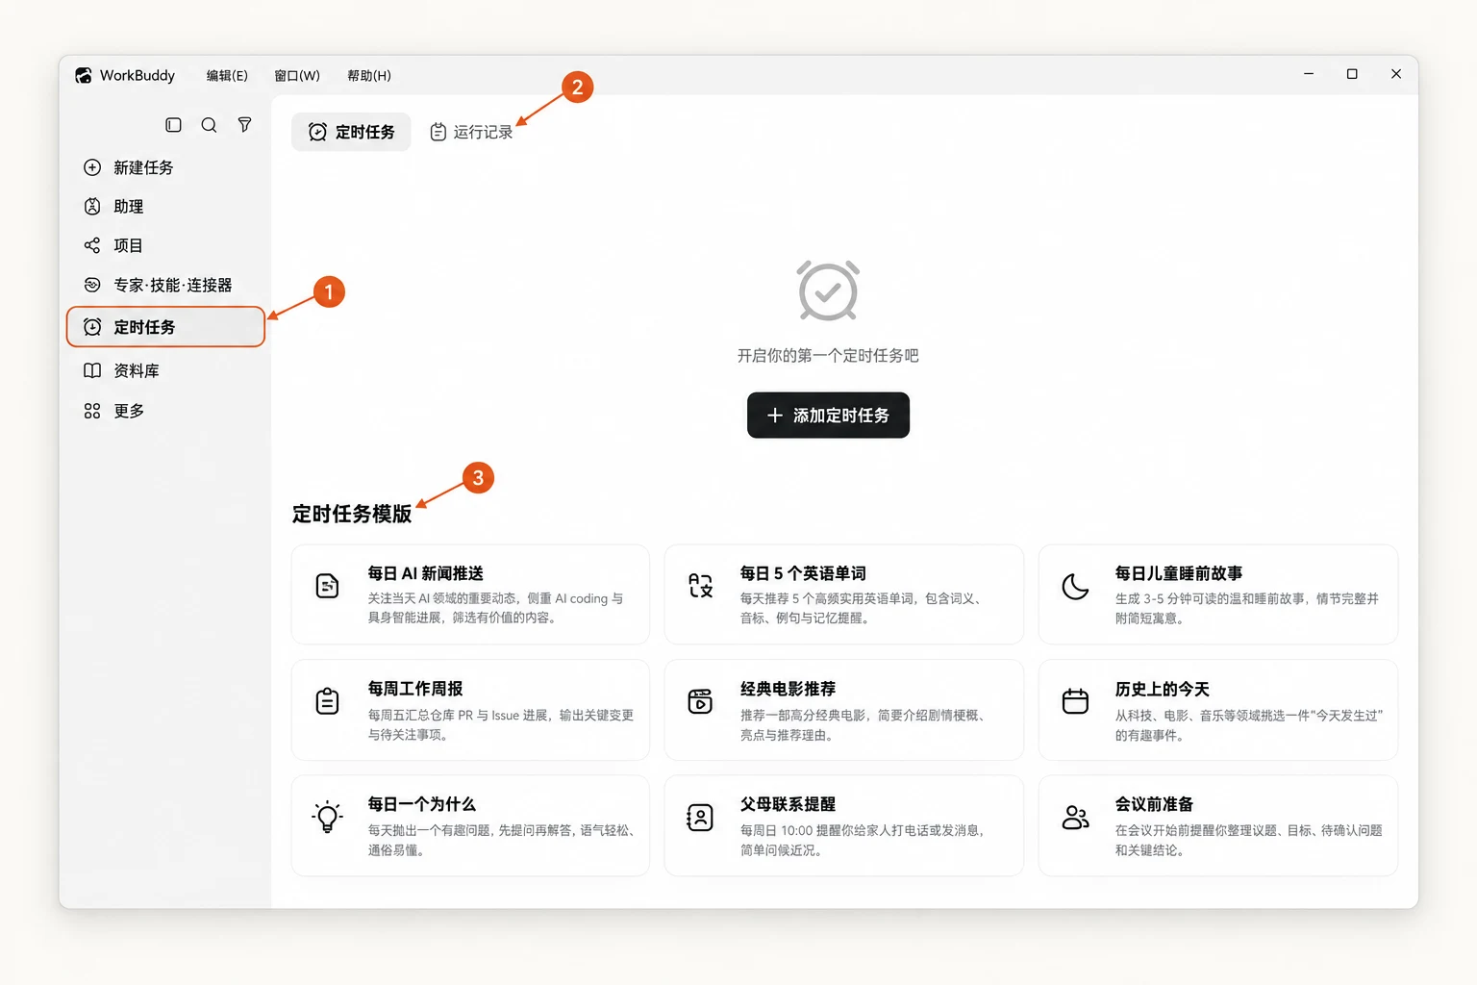
Task: Click the people icon on 会议前准备
Action: [1075, 817]
